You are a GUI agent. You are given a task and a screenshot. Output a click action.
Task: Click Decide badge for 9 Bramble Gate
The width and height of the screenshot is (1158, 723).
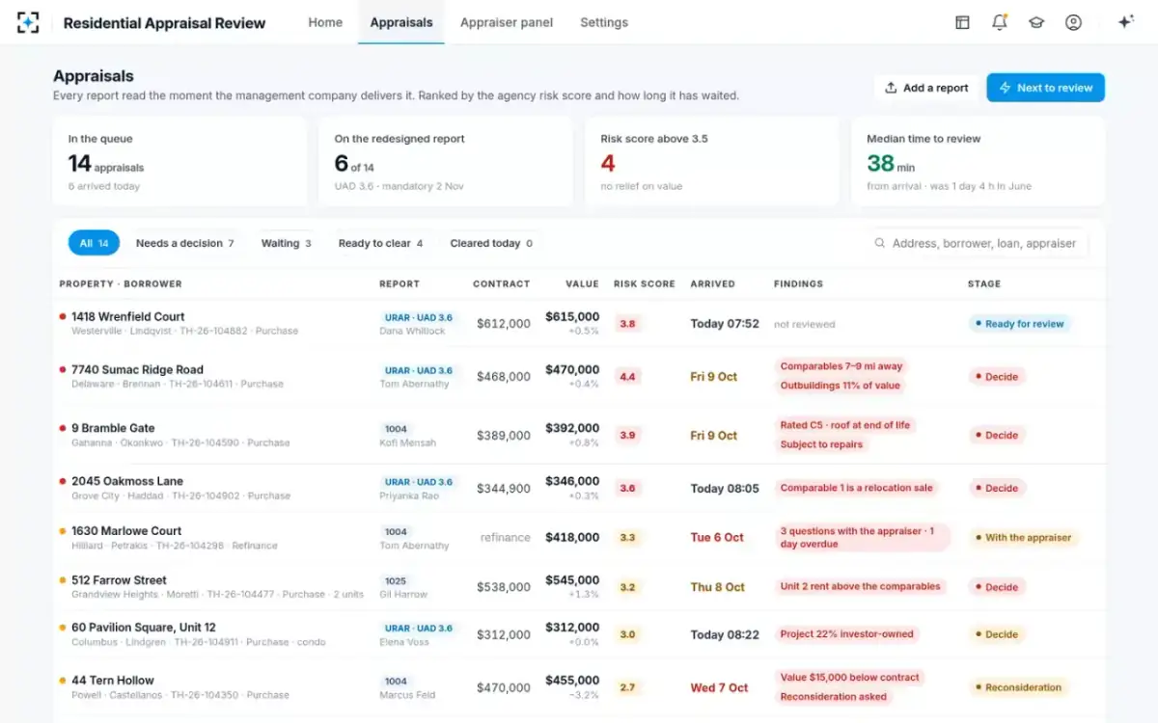(997, 436)
